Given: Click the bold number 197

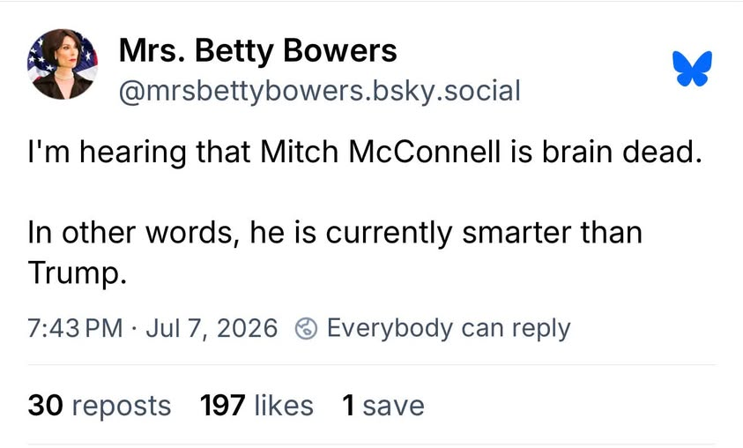Looking at the screenshot, I should (x=223, y=406).
